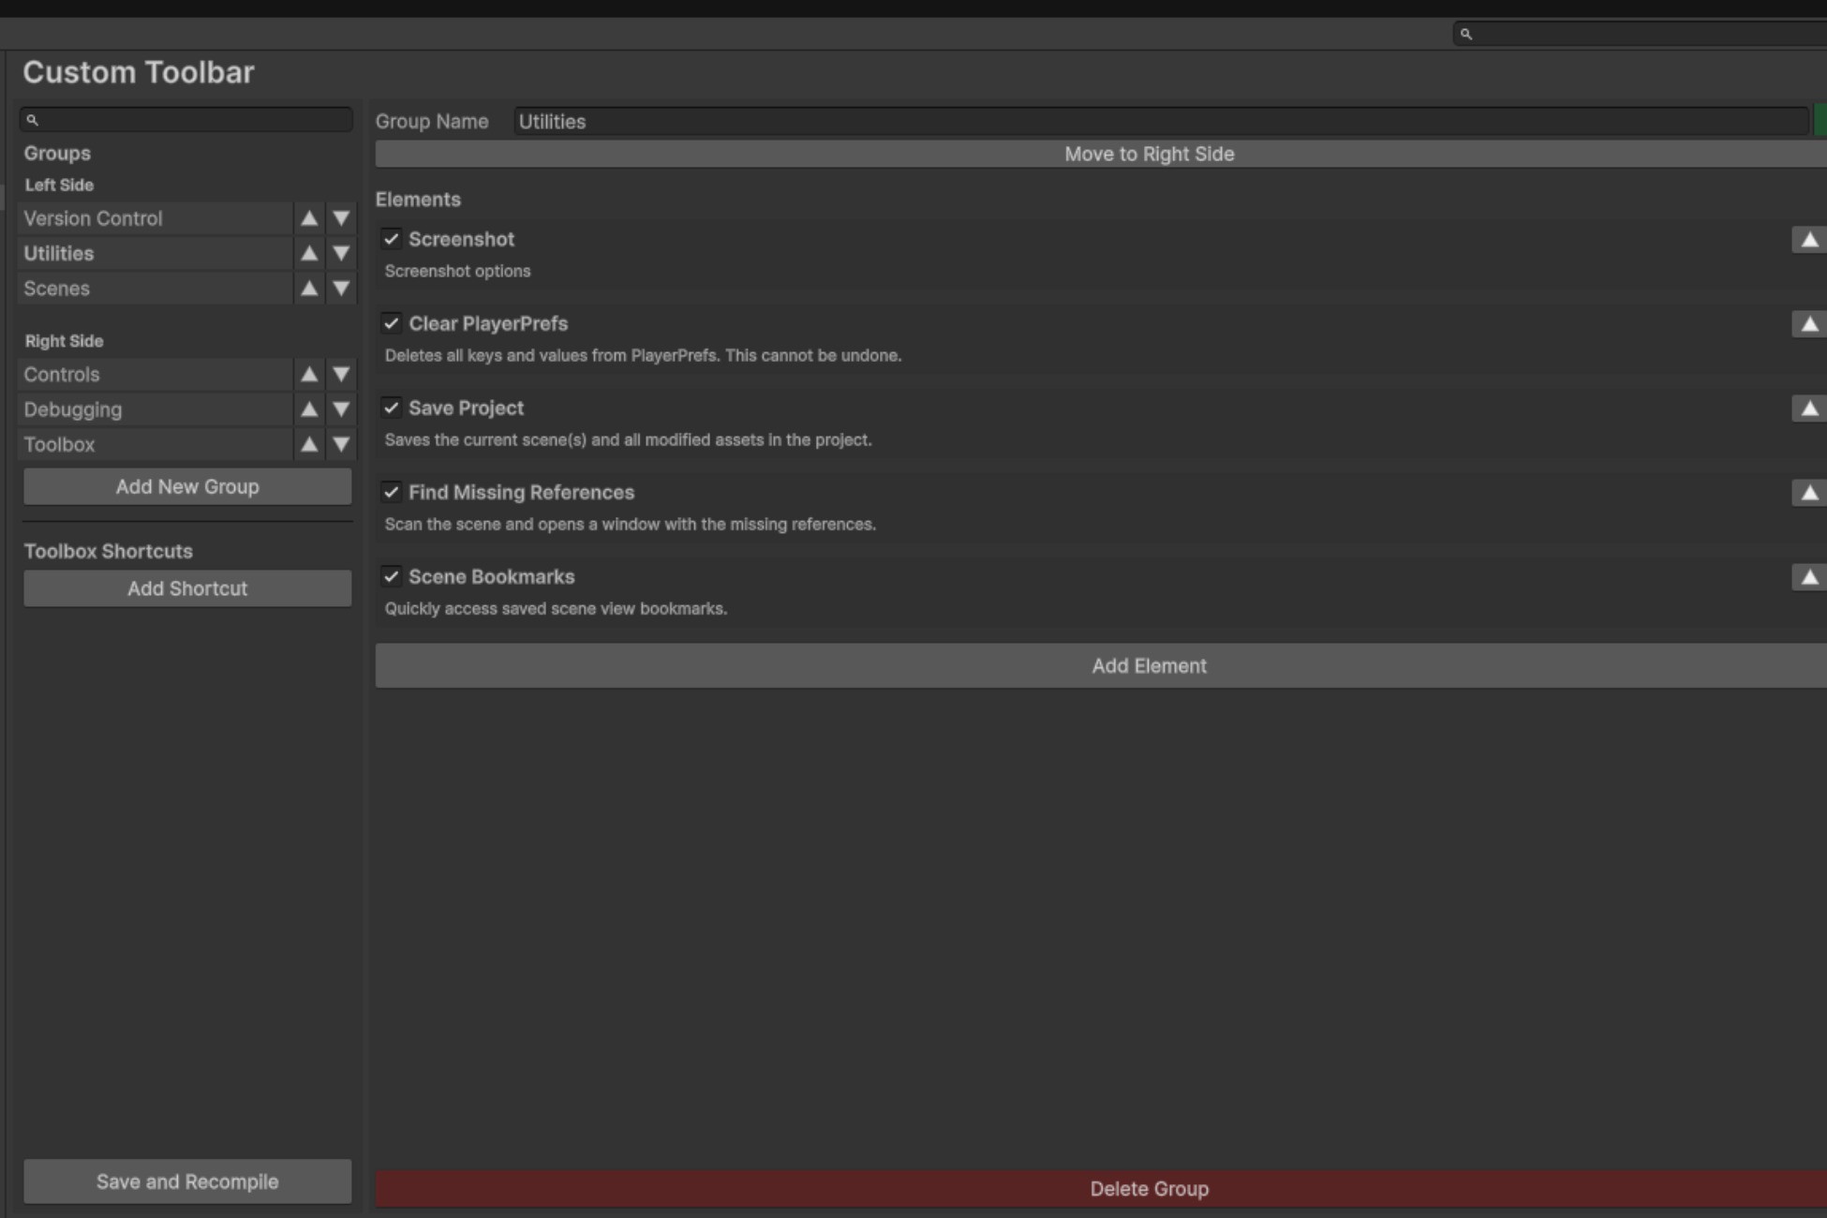The image size is (1827, 1218).
Task: Move the Debugging group up
Action: pos(309,409)
